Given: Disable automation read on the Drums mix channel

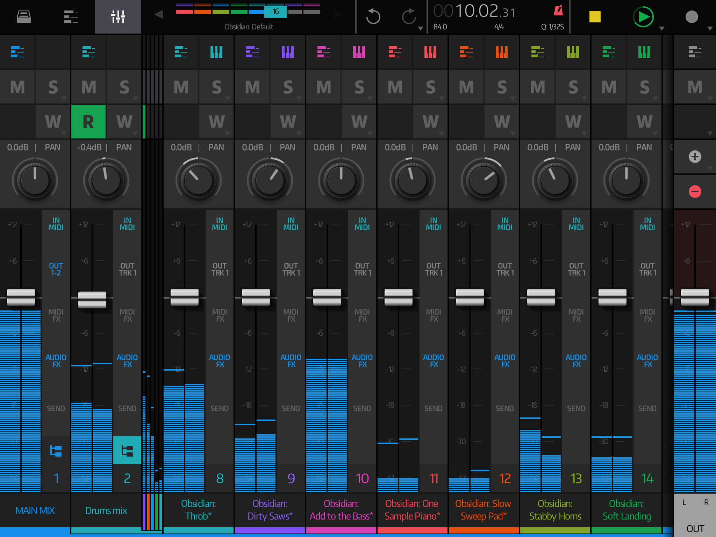Looking at the screenshot, I should [88, 122].
